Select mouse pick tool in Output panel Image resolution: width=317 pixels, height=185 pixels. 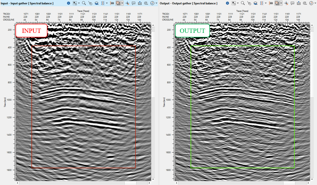coord(249,3)
